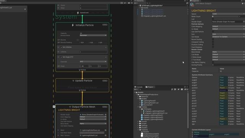Open the Color Mapping dropdown in Inspector
Image resolution: width=245 pixels, height=138 pixels.
point(229,26)
